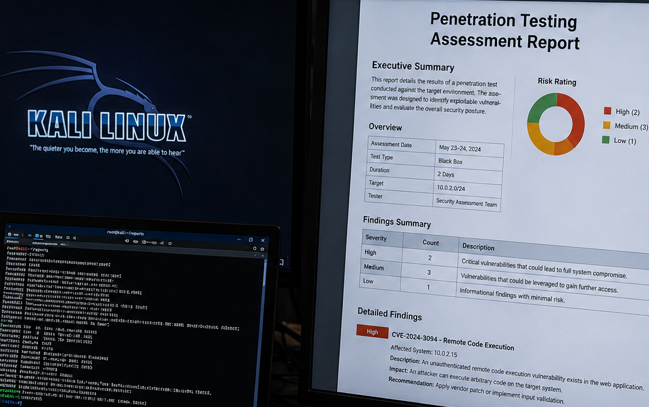This screenshot has width=649, height=407.
Task: Click the 'Assessment Date' table cell
Action: (401, 144)
